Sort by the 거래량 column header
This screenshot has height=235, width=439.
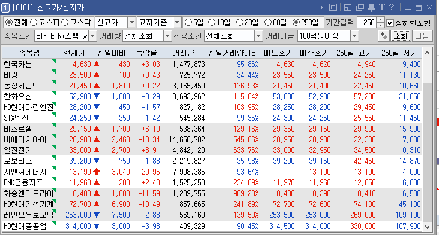pos(184,53)
